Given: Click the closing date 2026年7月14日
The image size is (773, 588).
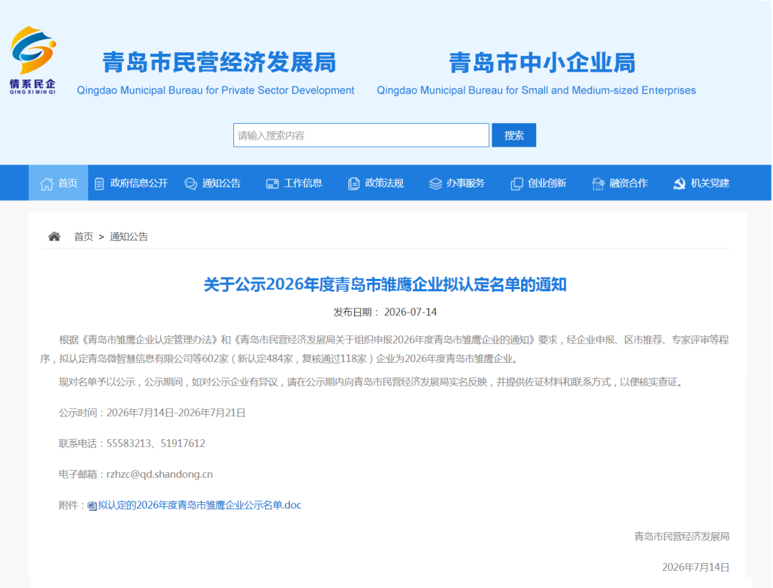Looking at the screenshot, I should [x=696, y=567].
